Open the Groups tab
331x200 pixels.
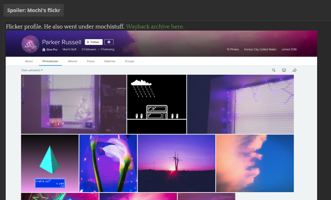coord(130,61)
